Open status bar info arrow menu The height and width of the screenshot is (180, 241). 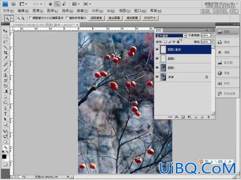coord(68,177)
